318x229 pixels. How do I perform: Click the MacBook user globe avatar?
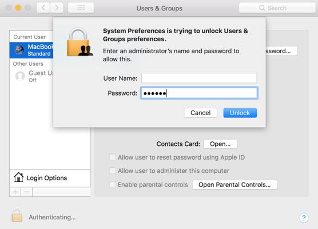pos(19,50)
